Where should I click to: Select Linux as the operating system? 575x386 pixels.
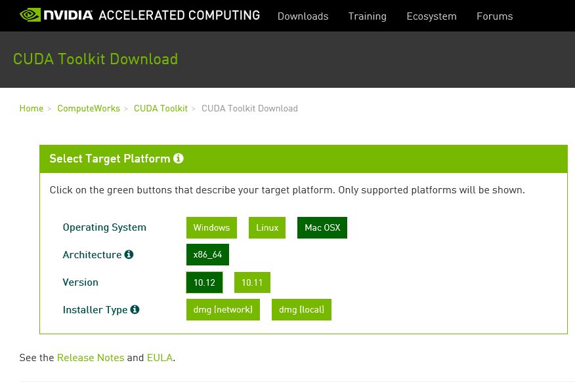(x=267, y=227)
